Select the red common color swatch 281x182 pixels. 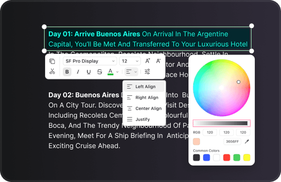[227, 158]
